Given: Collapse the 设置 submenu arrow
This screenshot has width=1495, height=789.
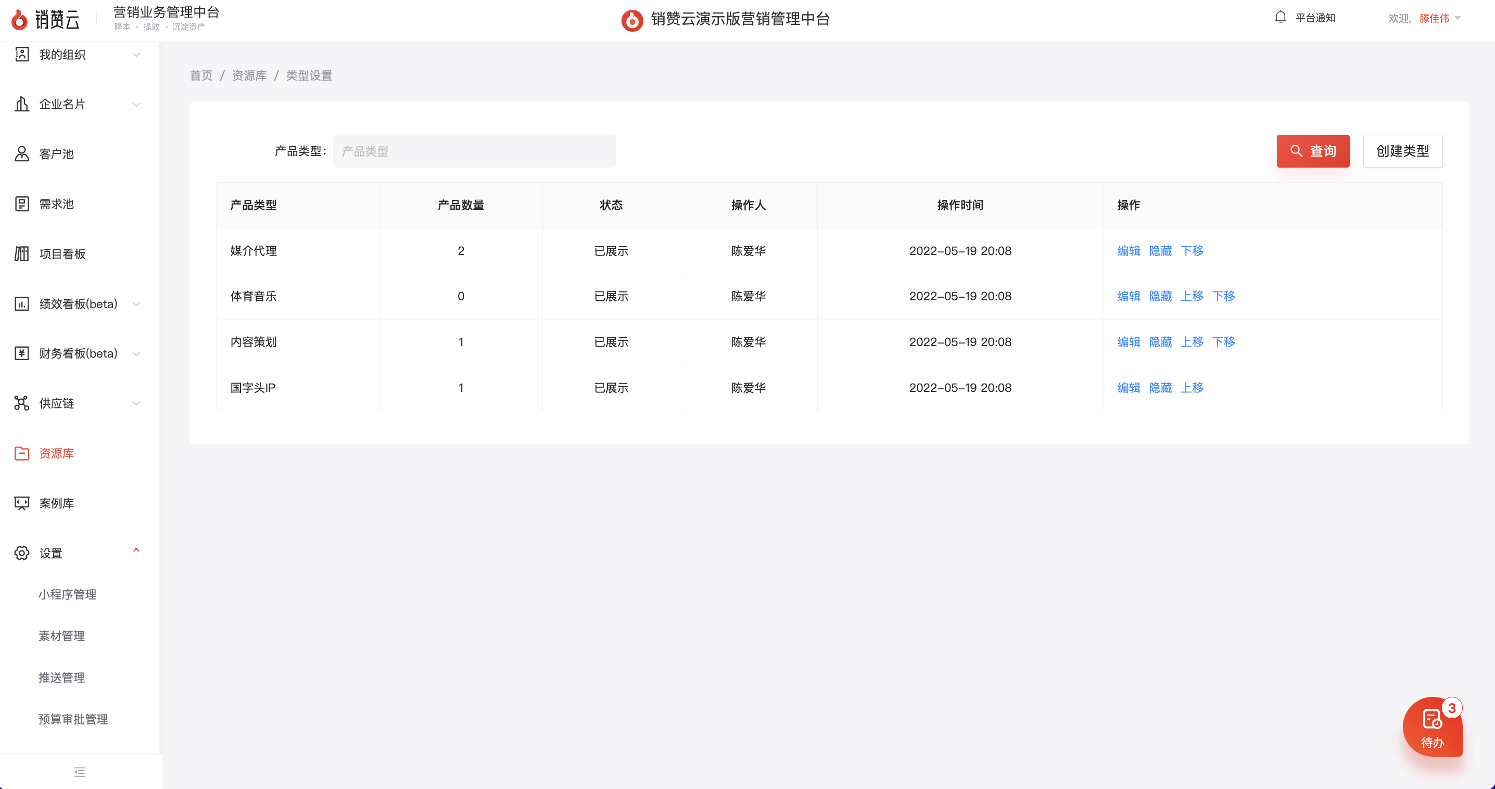Looking at the screenshot, I should tap(136, 550).
